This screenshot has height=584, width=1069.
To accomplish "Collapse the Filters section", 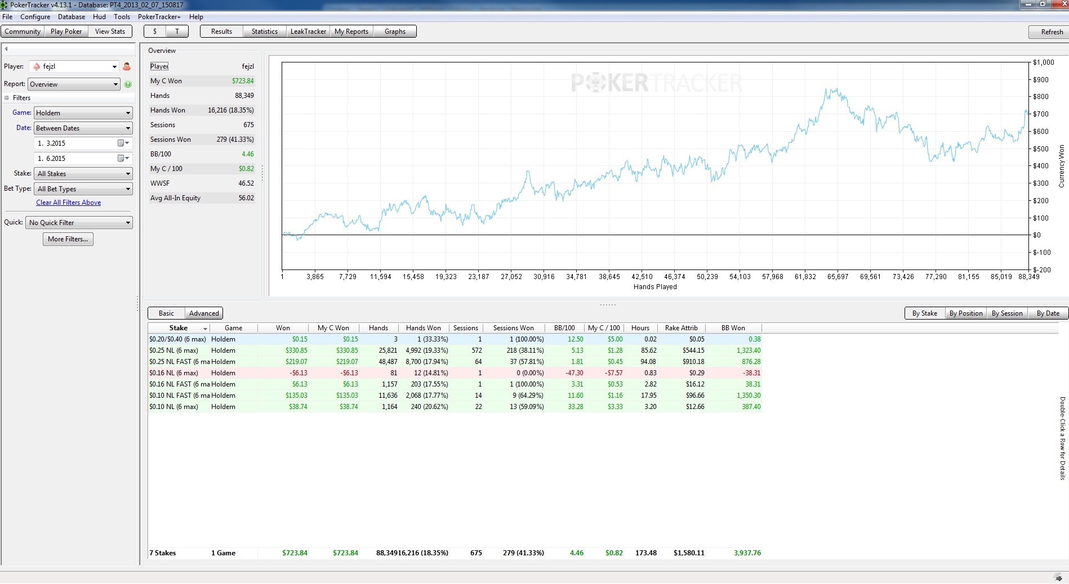I will click(7, 98).
